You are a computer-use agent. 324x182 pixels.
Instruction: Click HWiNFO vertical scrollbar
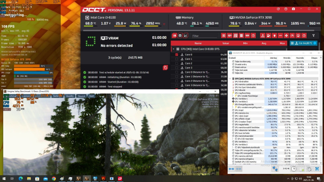(x=321, y=136)
